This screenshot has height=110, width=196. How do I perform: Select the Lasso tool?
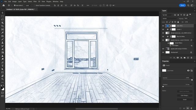pos(2,20)
